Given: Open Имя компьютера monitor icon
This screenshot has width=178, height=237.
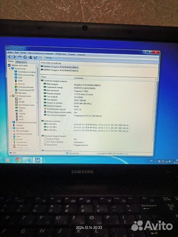Looking at the screenshot, I should (16, 75).
